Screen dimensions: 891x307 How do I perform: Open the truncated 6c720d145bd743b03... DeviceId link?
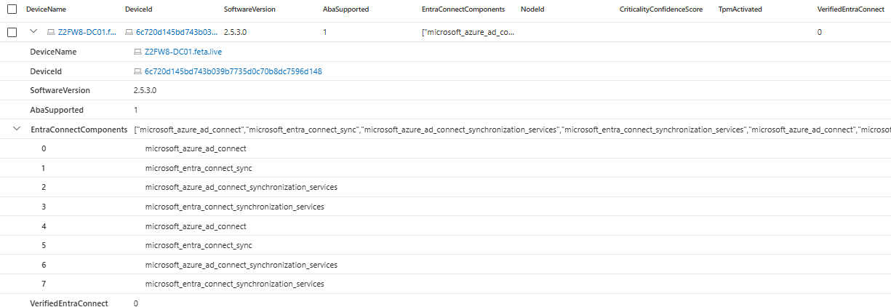[177, 33]
